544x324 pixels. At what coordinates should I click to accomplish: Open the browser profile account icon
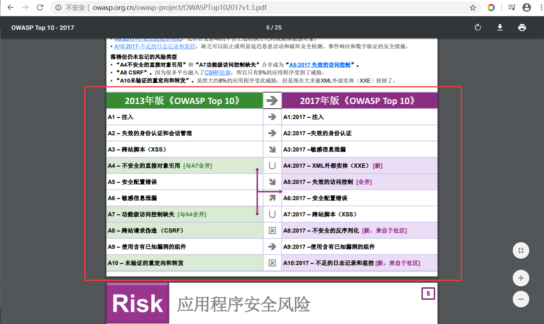[527, 7]
